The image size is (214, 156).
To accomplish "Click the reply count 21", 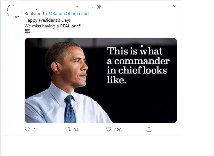I will [x=35, y=130].
